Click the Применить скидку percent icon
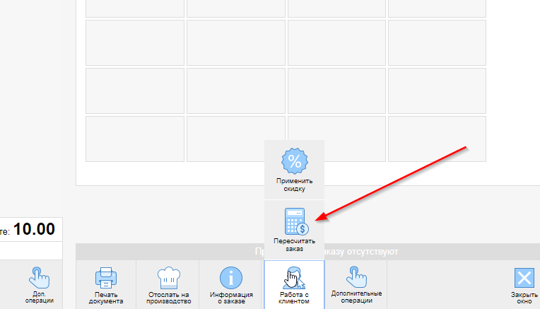 (x=294, y=162)
